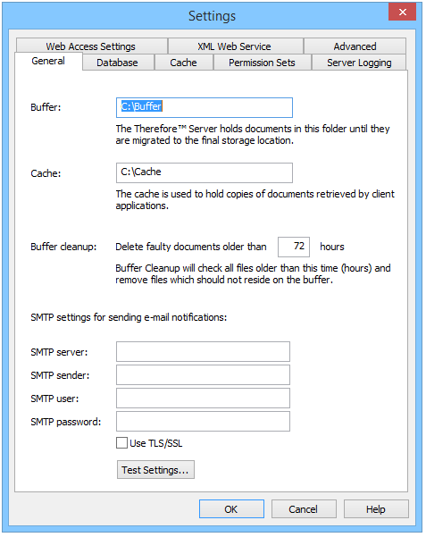
Task: Click the SMTP user field
Action: point(203,398)
